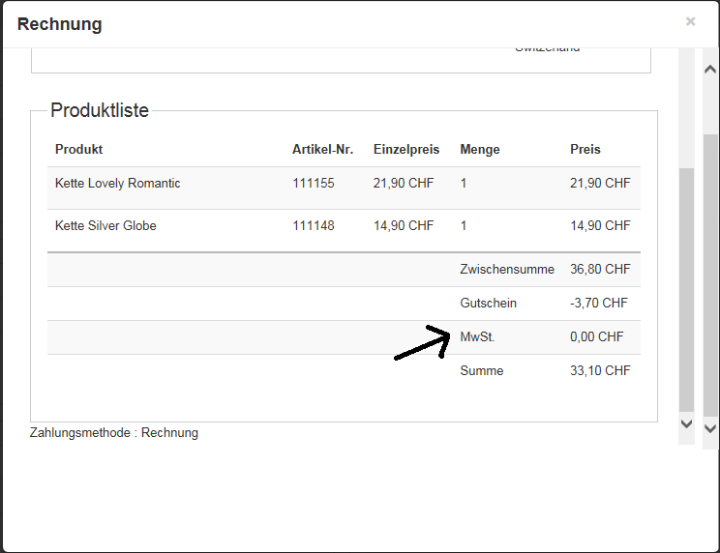Click article number 111155

(x=314, y=184)
